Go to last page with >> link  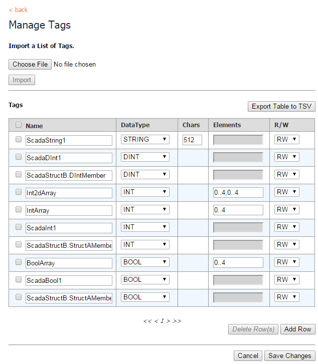coord(177,321)
